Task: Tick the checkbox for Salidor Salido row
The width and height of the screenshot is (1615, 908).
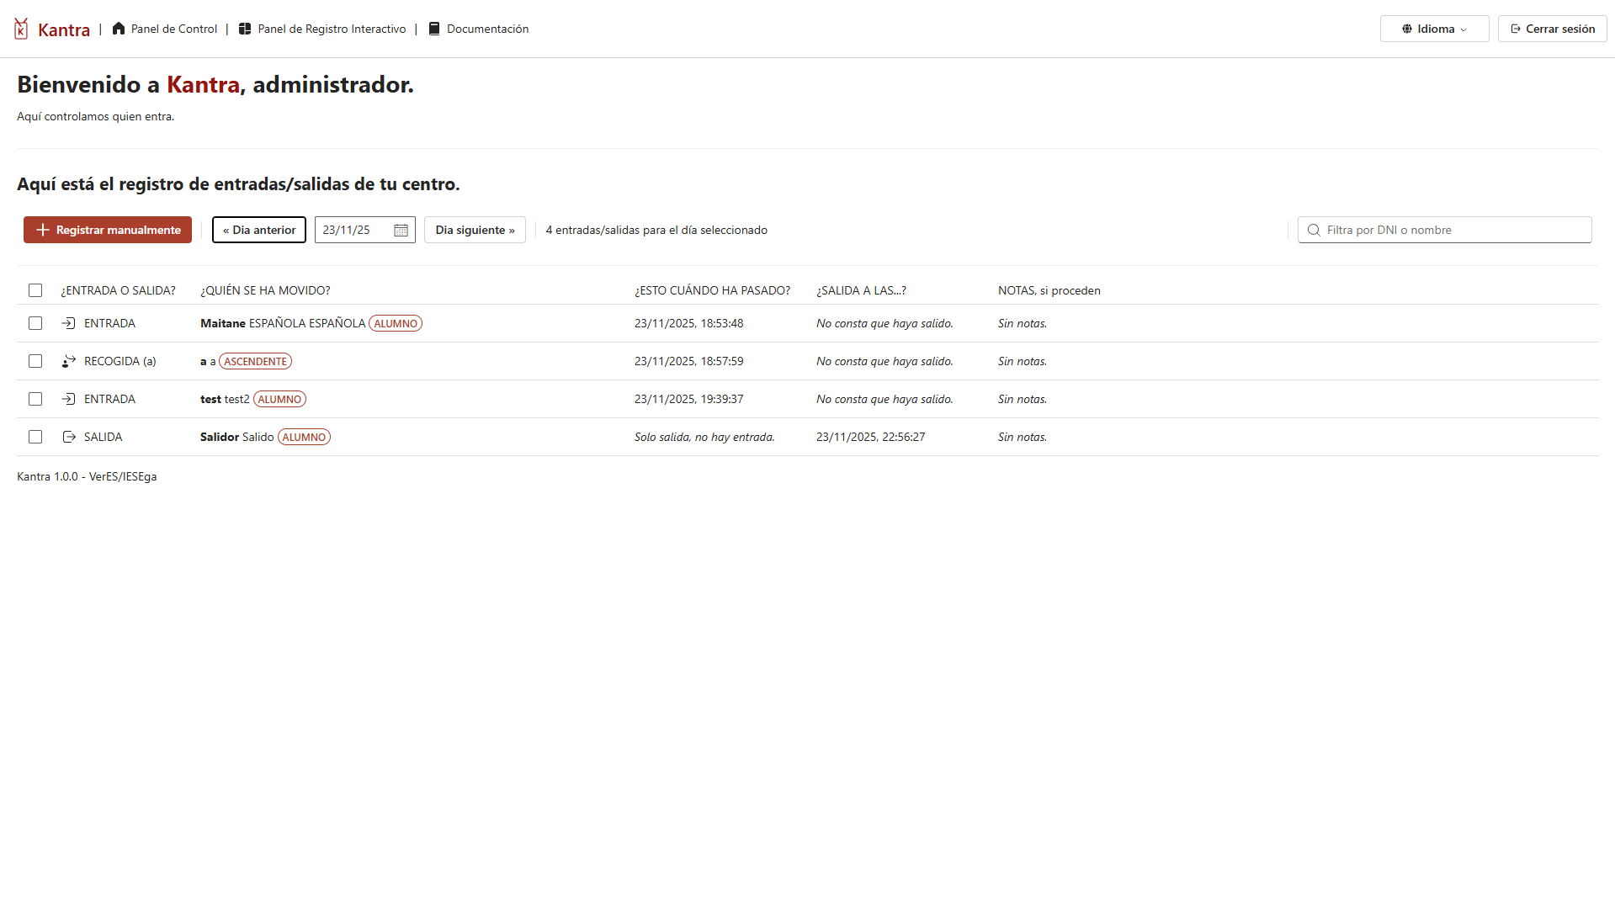Action: pos(35,437)
